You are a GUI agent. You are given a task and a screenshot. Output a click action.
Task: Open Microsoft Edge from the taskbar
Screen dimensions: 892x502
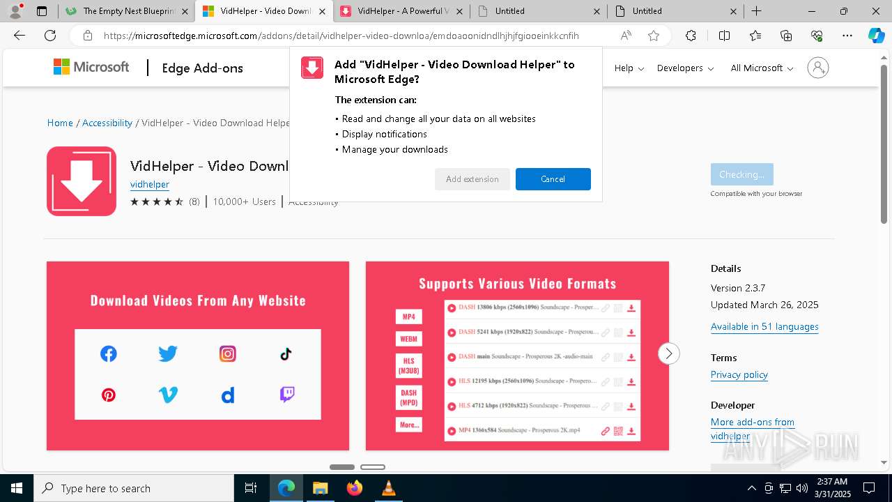pos(286,488)
